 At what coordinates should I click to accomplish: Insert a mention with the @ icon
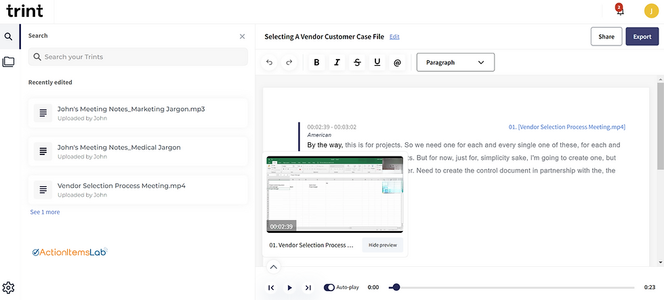397,62
